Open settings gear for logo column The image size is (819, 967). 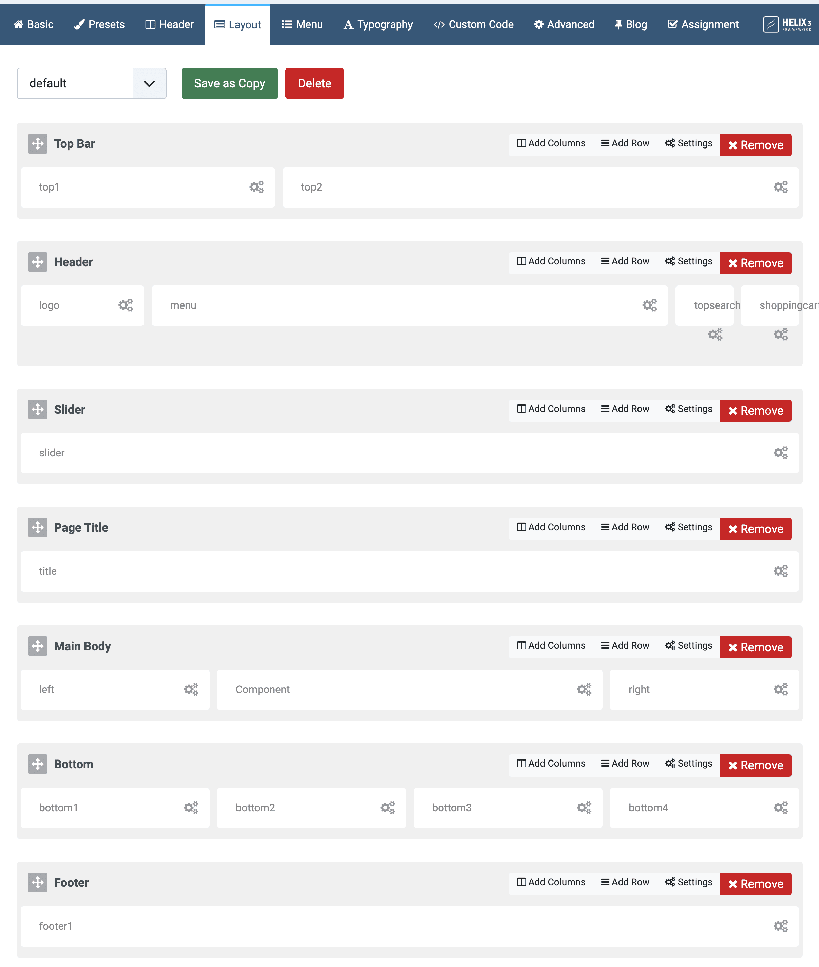point(125,305)
